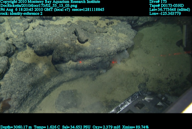Click the left red laser dot on the rock
Screen dimensions: 192x129
click(x=80, y=62)
